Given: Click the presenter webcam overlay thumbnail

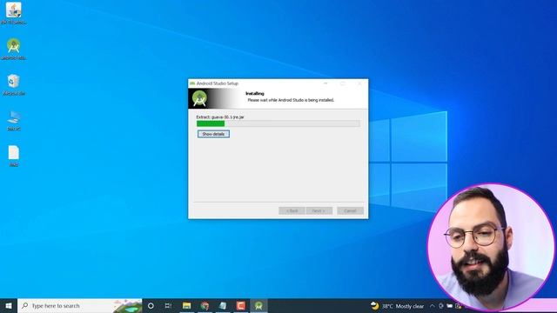Looking at the screenshot, I should coord(492,247).
